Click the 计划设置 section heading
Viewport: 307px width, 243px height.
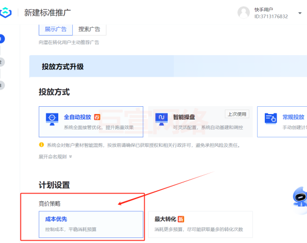pyautogui.click(x=54, y=185)
